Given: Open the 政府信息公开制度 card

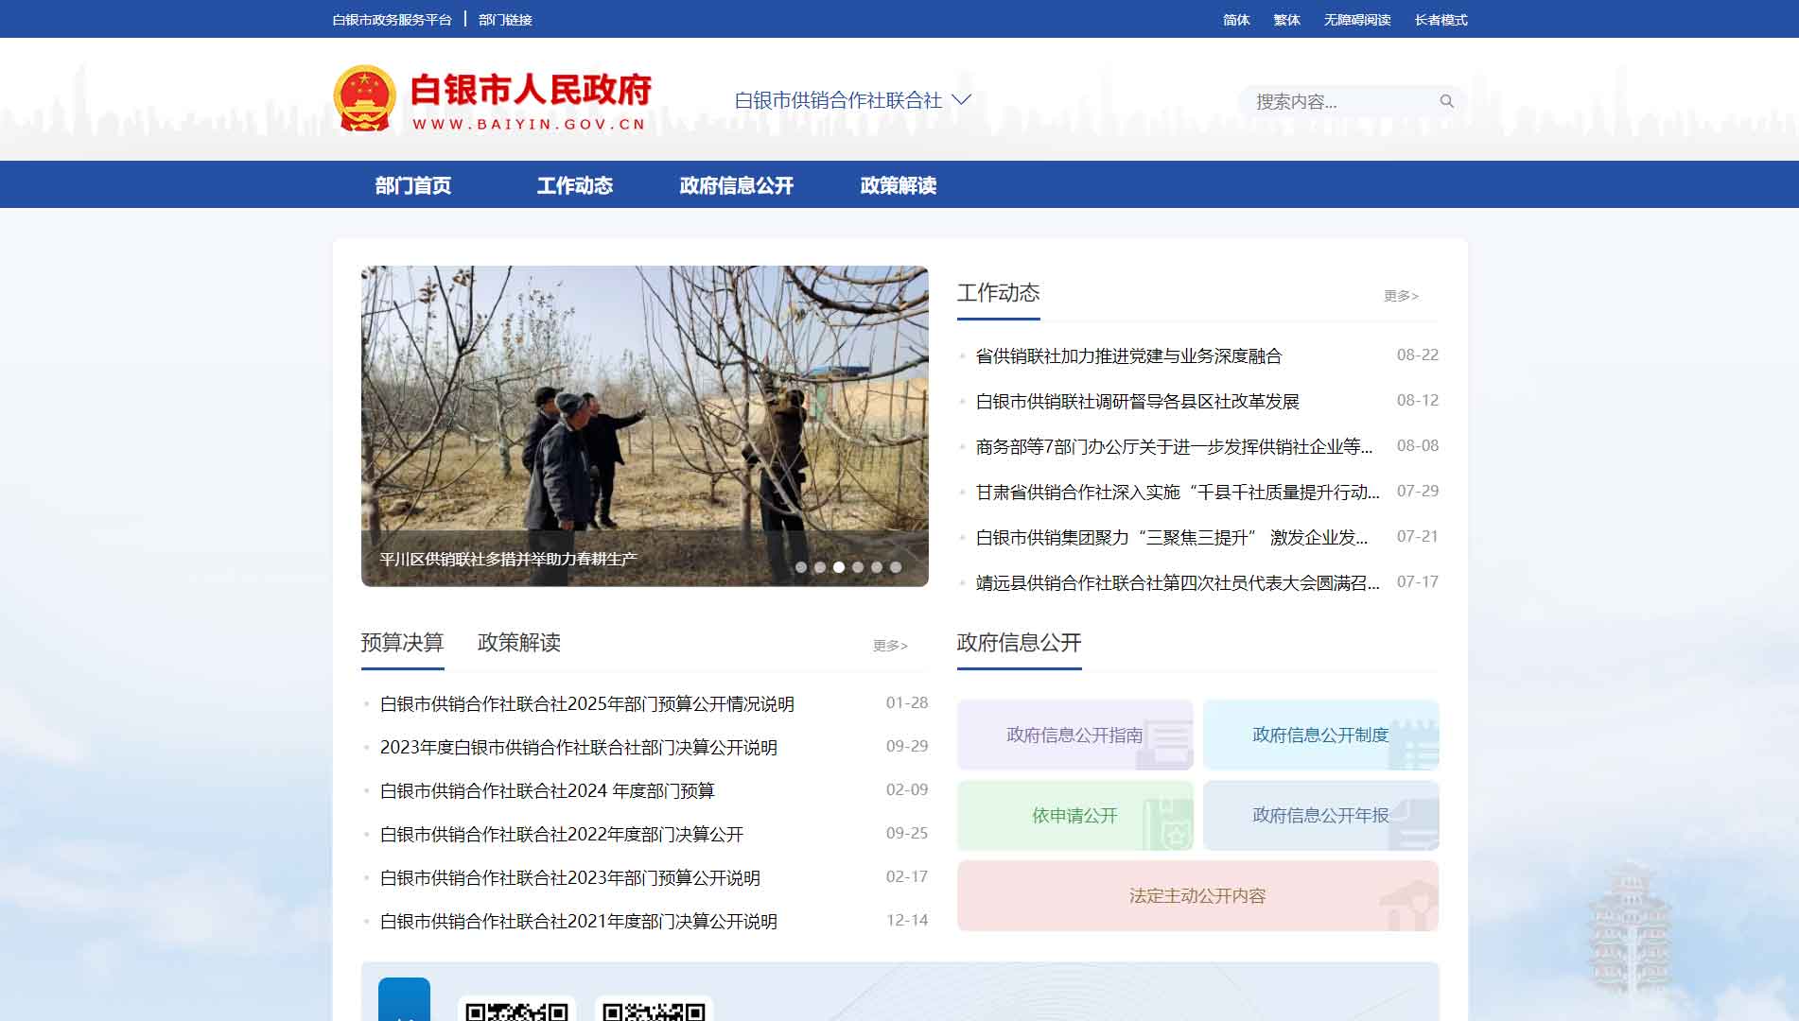Looking at the screenshot, I should point(1320,735).
